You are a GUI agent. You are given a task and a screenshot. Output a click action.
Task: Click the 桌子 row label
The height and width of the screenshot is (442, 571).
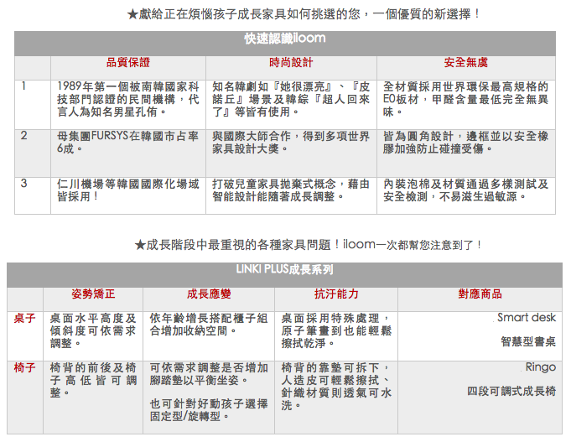25,318
